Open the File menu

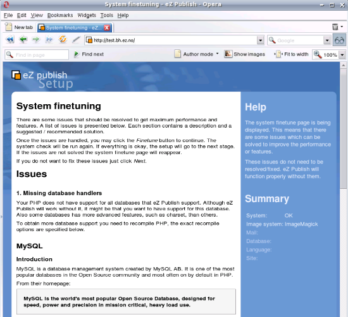[x=8, y=15]
